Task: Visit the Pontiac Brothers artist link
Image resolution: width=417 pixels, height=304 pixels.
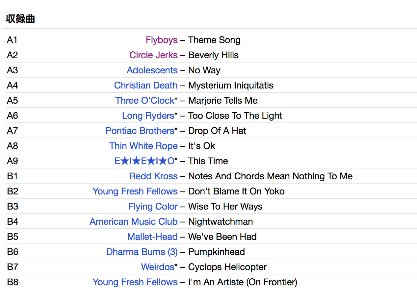Action: point(140,131)
